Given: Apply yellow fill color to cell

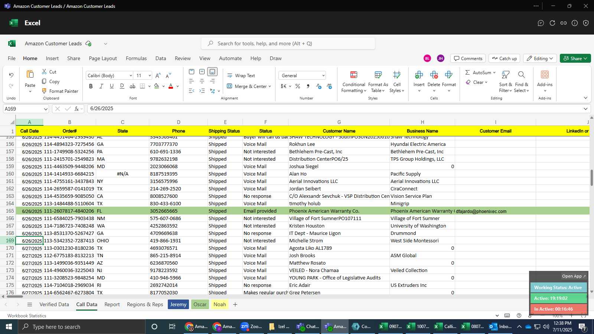Looking at the screenshot, I should (x=157, y=86).
